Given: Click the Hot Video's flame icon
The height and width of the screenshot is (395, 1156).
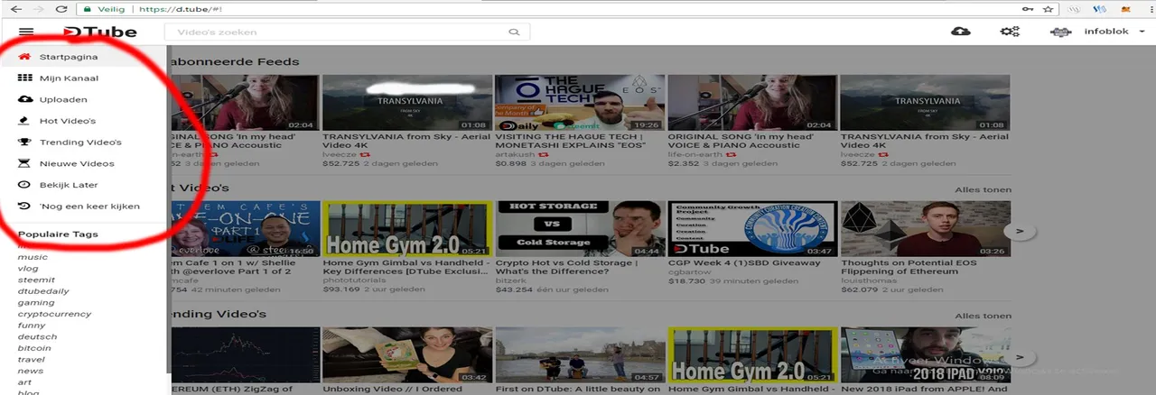Looking at the screenshot, I should (x=24, y=121).
